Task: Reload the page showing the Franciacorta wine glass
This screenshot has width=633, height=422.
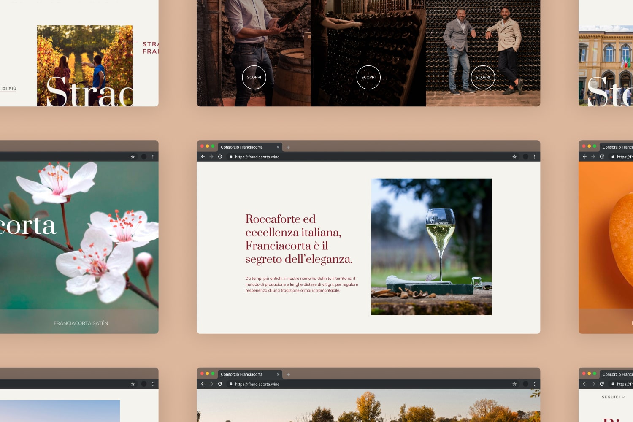Action: point(220,157)
